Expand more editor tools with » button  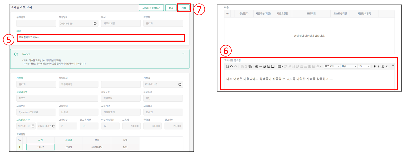(x=393, y=65)
